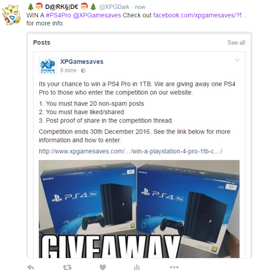Click the D@RK§|D€ display name

(62, 7)
